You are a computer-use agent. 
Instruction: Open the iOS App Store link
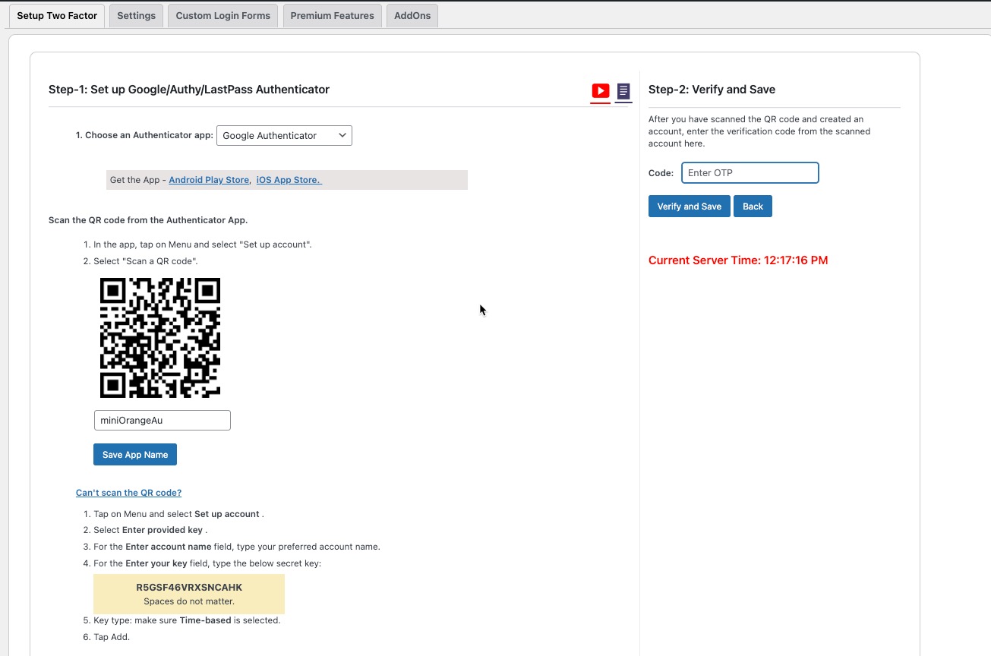click(x=289, y=180)
